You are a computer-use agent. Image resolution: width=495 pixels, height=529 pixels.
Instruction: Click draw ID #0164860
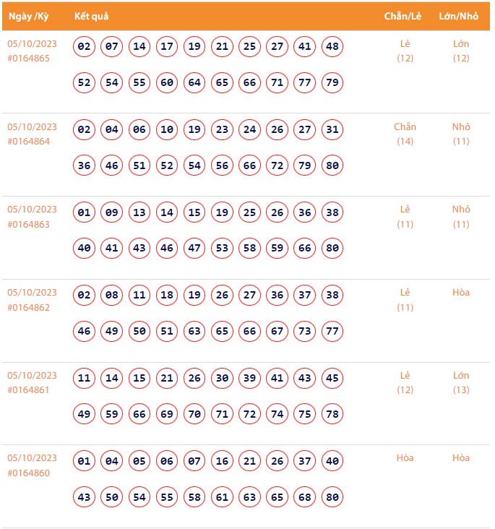29,473
